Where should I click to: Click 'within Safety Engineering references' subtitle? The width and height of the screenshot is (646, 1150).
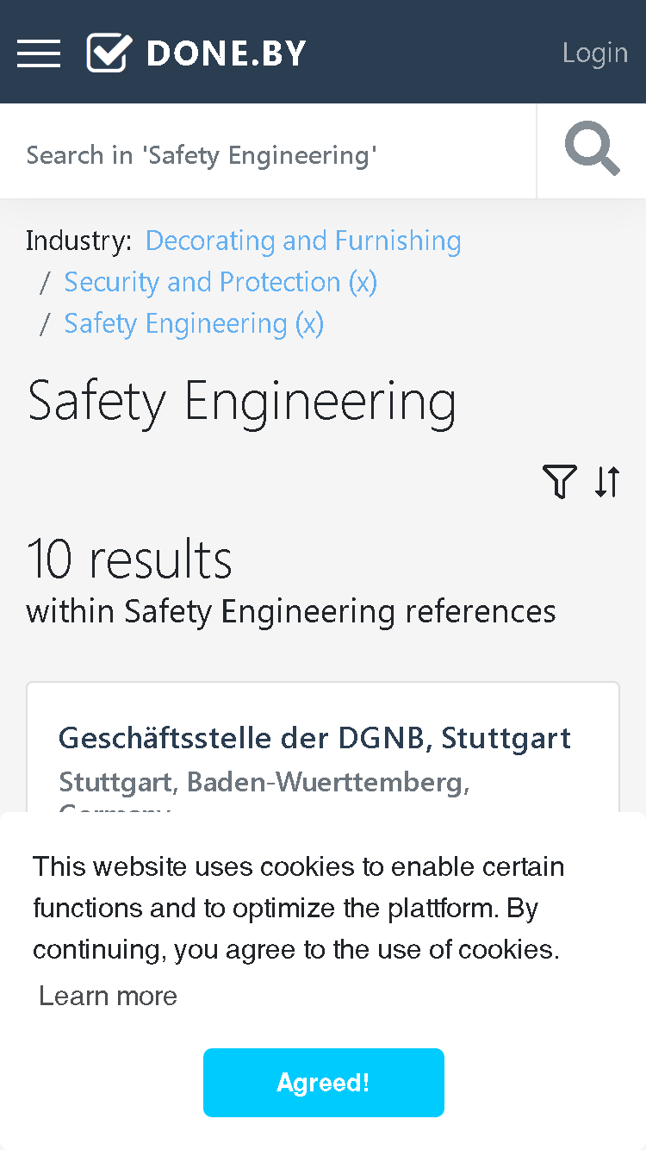[291, 611]
